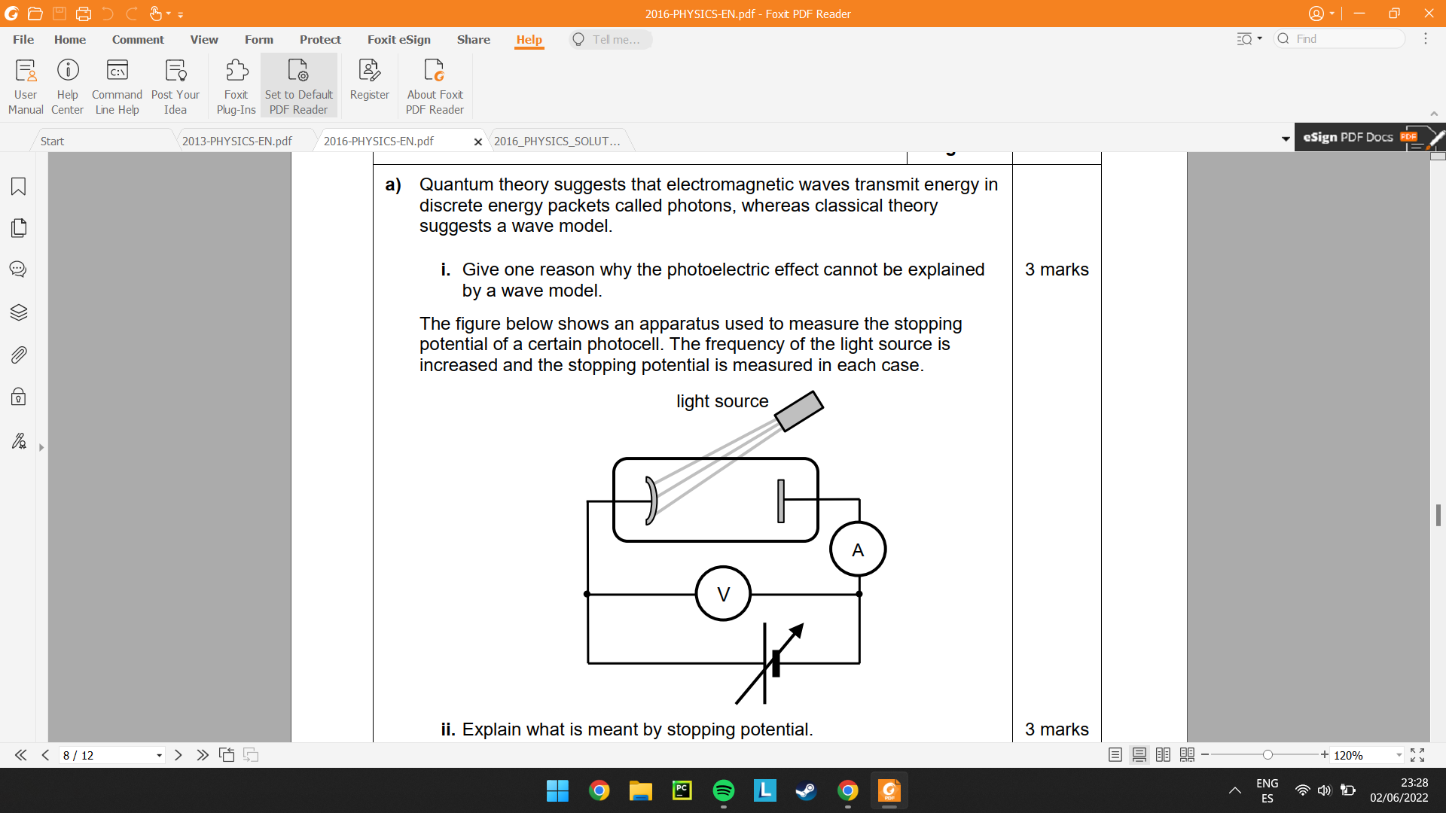1446x813 pixels.
Task: Open the page thumbnails panel
Action: (x=18, y=228)
